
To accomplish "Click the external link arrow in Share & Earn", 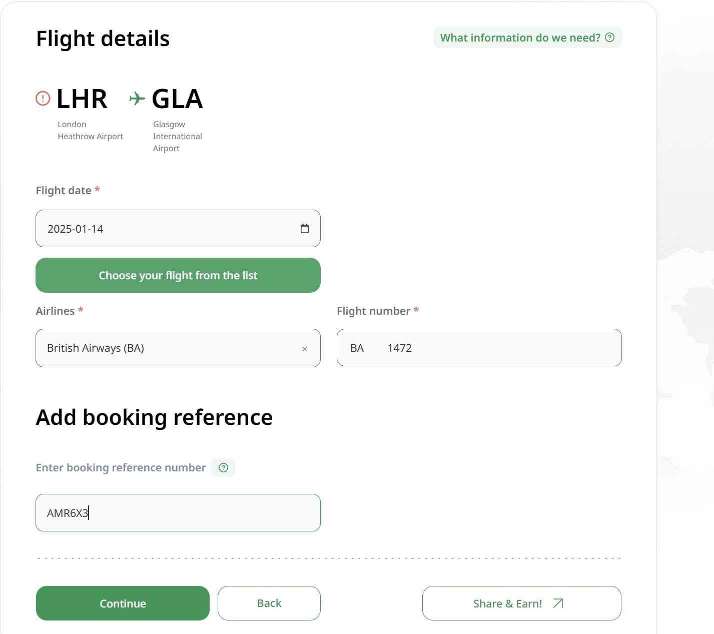I will [x=557, y=603].
